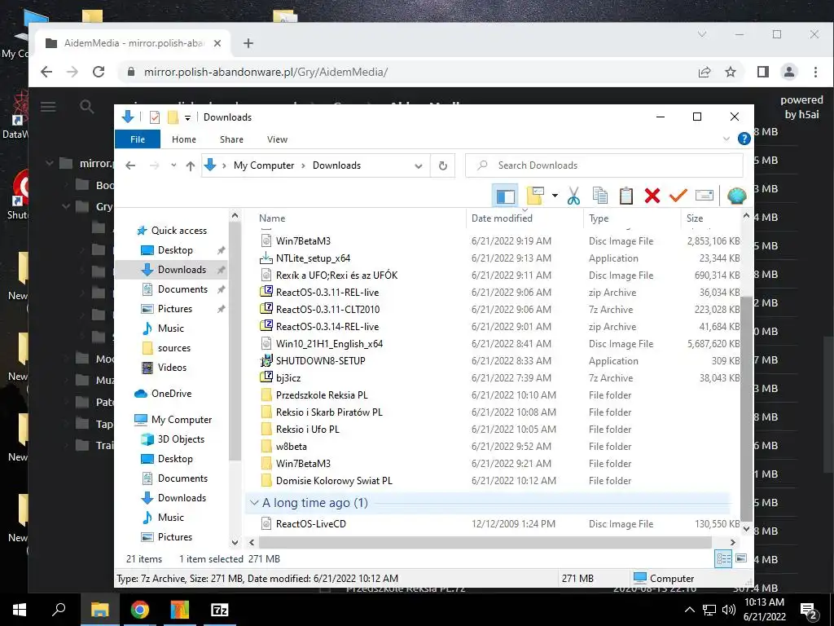Refresh the Downloads folder
The height and width of the screenshot is (626, 834).
442,165
